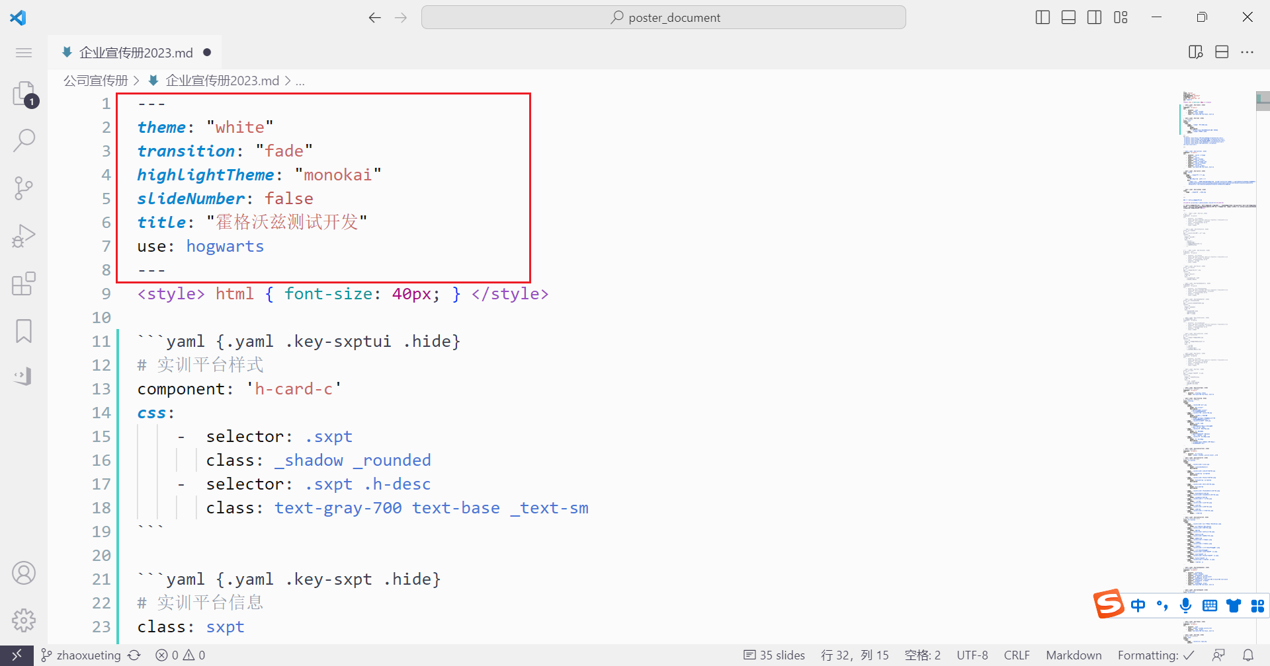Image resolution: width=1270 pixels, height=666 pixels.
Task: Toggle the bottom panel layout button
Action: (x=1068, y=17)
